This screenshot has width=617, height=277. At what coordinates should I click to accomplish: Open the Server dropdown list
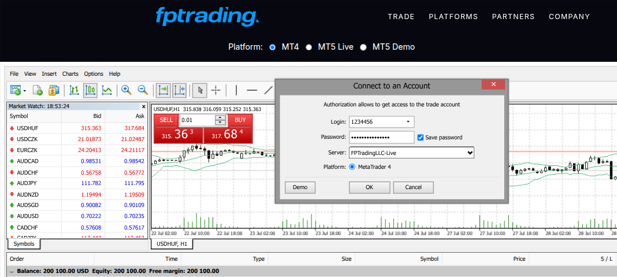tap(411, 153)
